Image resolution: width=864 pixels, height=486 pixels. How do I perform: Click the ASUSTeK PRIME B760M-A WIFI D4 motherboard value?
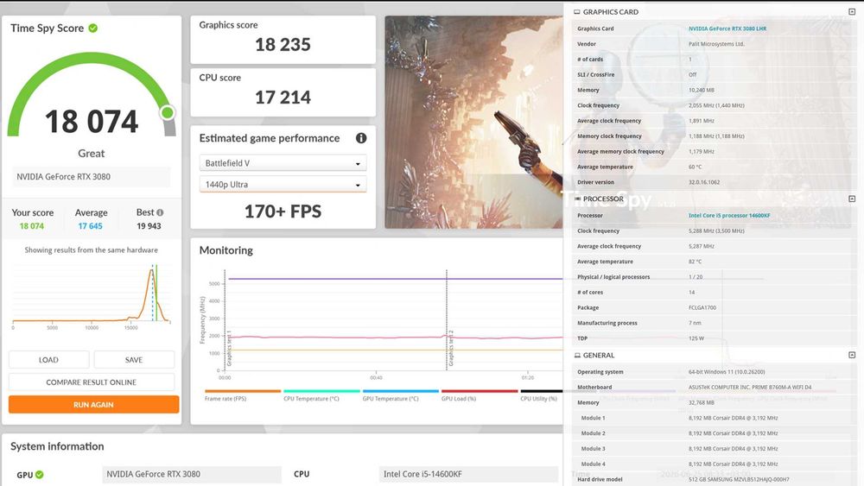tap(750, 388)
